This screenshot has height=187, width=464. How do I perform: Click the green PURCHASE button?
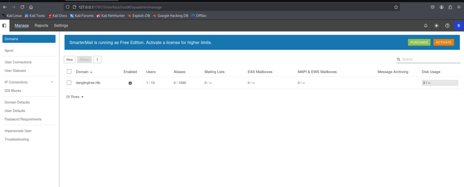[x=419, y=42]
